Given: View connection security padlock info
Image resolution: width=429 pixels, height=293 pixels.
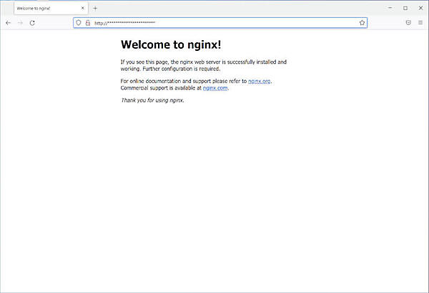Looking at the screenshot, I should [x=88, y=23].
